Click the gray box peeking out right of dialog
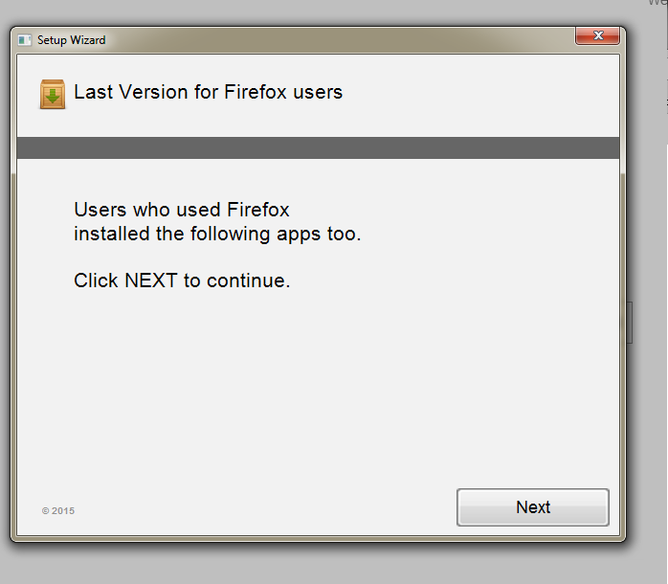This screenshot has width=668, height=584. point(629,323)
